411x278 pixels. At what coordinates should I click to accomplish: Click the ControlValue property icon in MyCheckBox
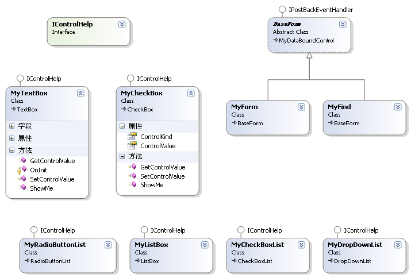131,146
